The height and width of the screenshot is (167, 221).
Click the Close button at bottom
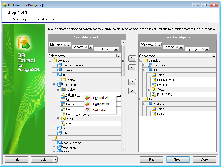click(204, 159)
